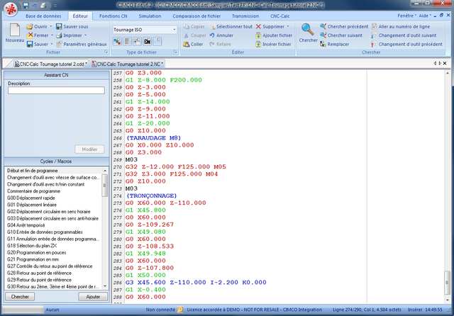
Task: Delete with Supprimer
Action: click(x=270, y=27)
